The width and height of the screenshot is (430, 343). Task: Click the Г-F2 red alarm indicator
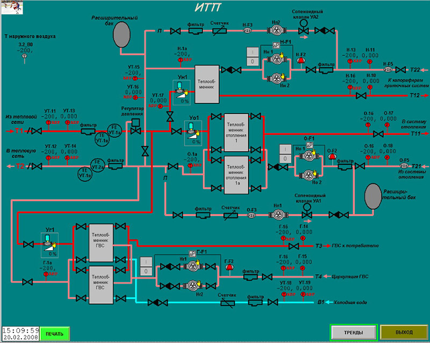[x=229, y=267]
